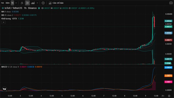Open chart style dropdown arrow
This screenshot has height=98, width=174.
tap(37, 3)
